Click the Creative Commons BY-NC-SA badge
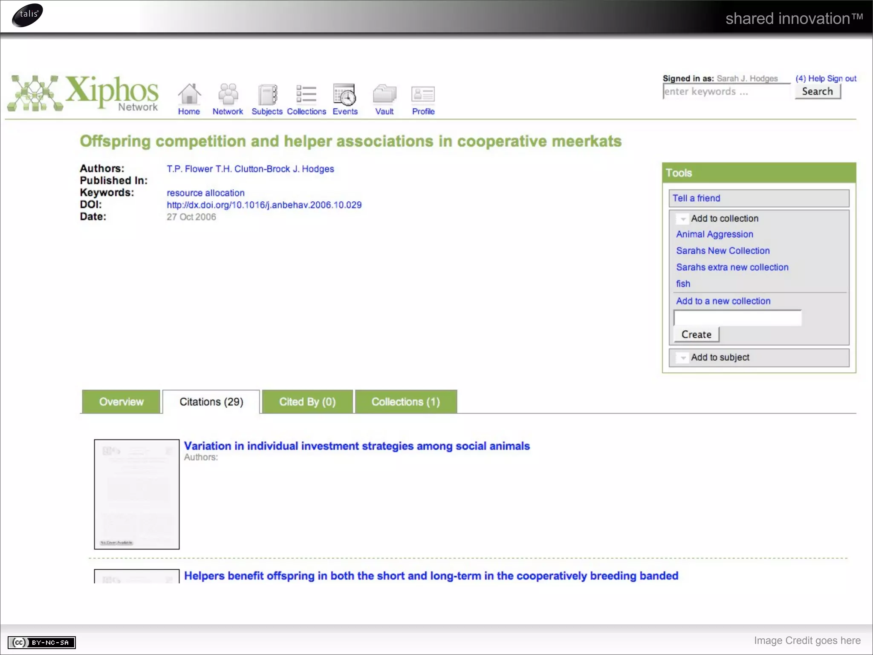This screenshot has width=873, height=655. tap(42, 642)
